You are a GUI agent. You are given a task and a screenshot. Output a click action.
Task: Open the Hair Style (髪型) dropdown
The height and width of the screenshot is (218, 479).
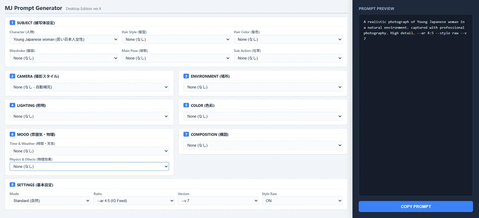176,40
